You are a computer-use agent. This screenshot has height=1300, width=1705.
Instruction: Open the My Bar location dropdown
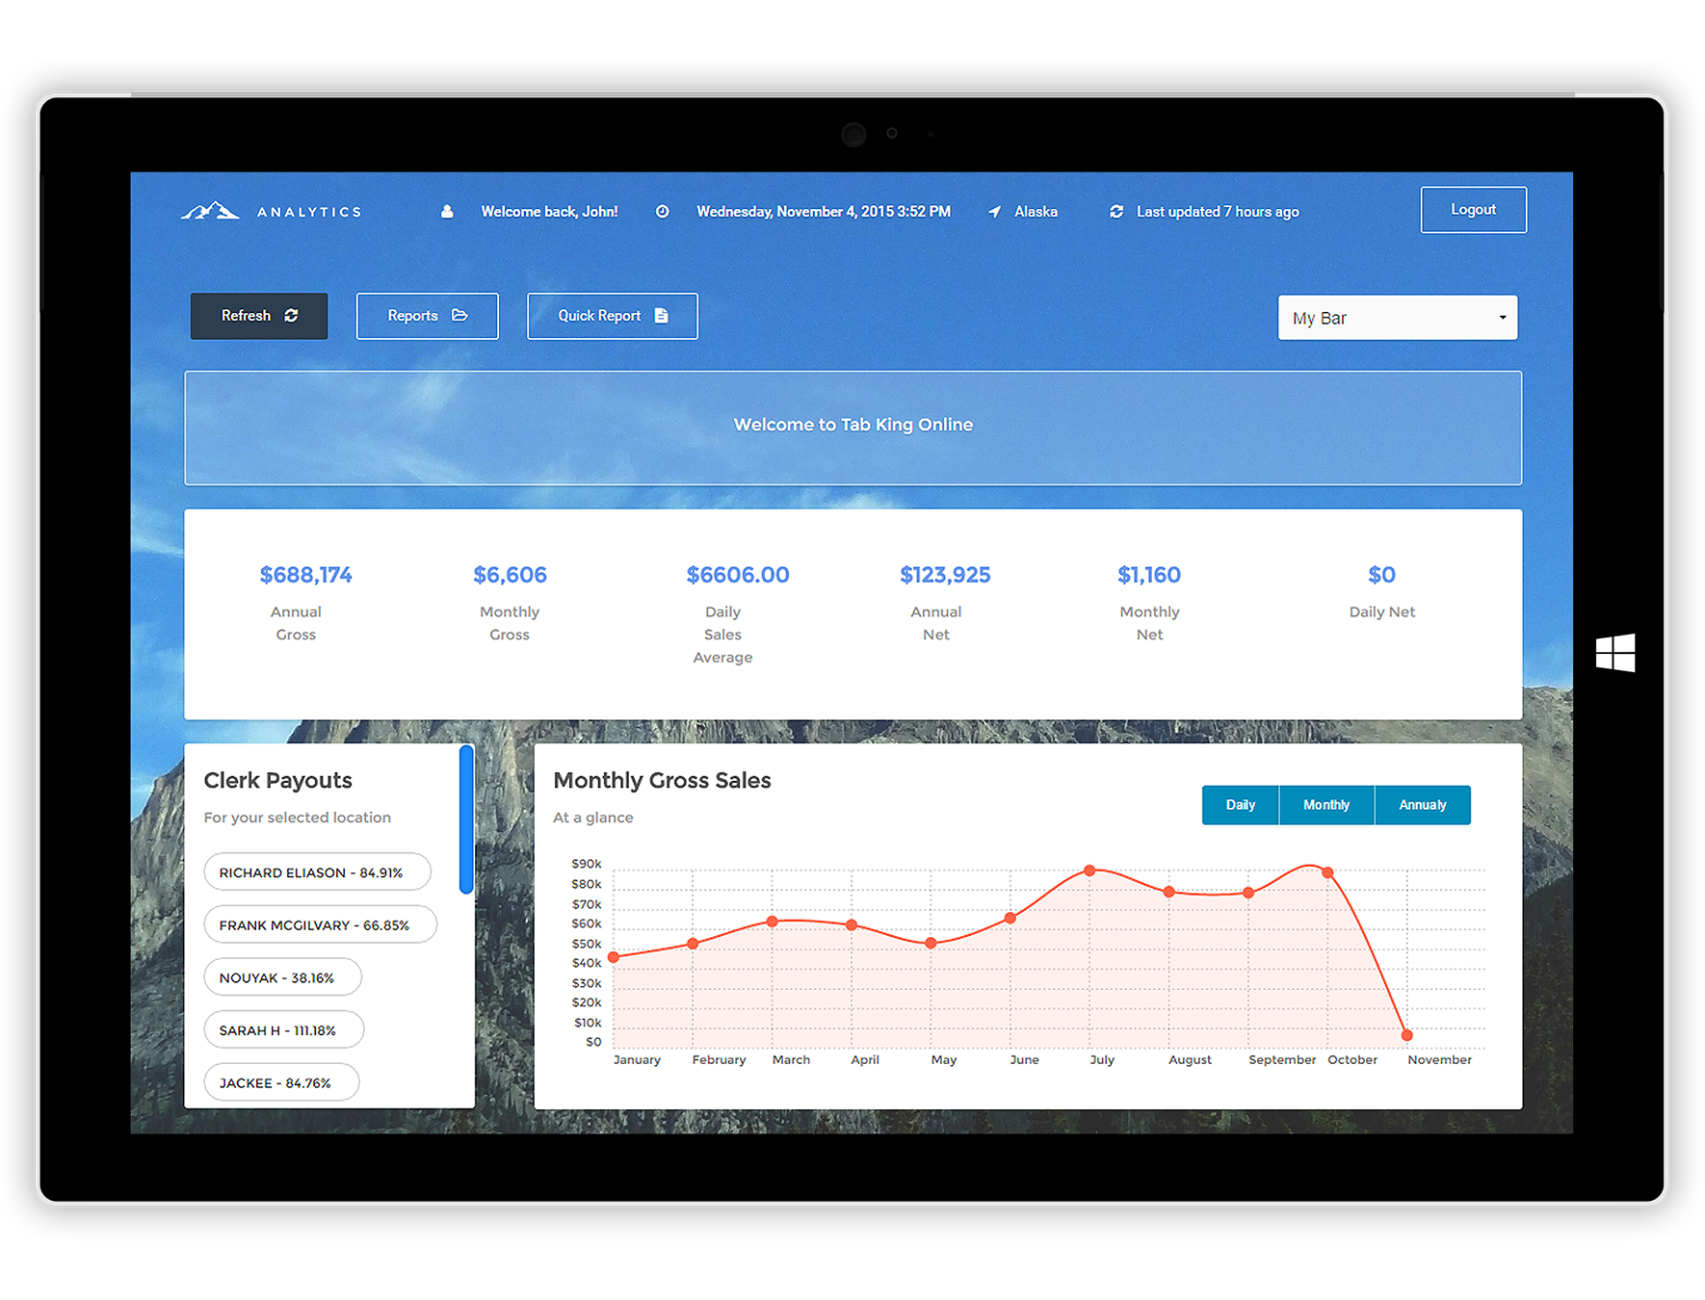[x=1397, y=317]
